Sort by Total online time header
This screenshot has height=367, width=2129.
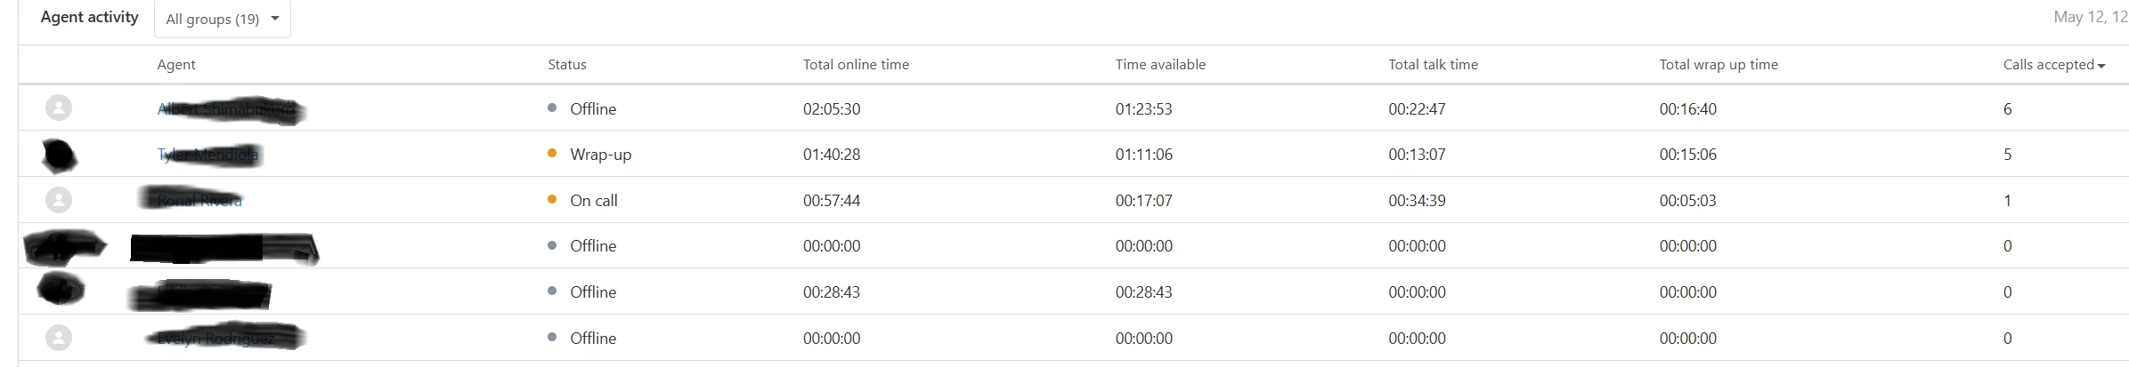pos(856,65)
